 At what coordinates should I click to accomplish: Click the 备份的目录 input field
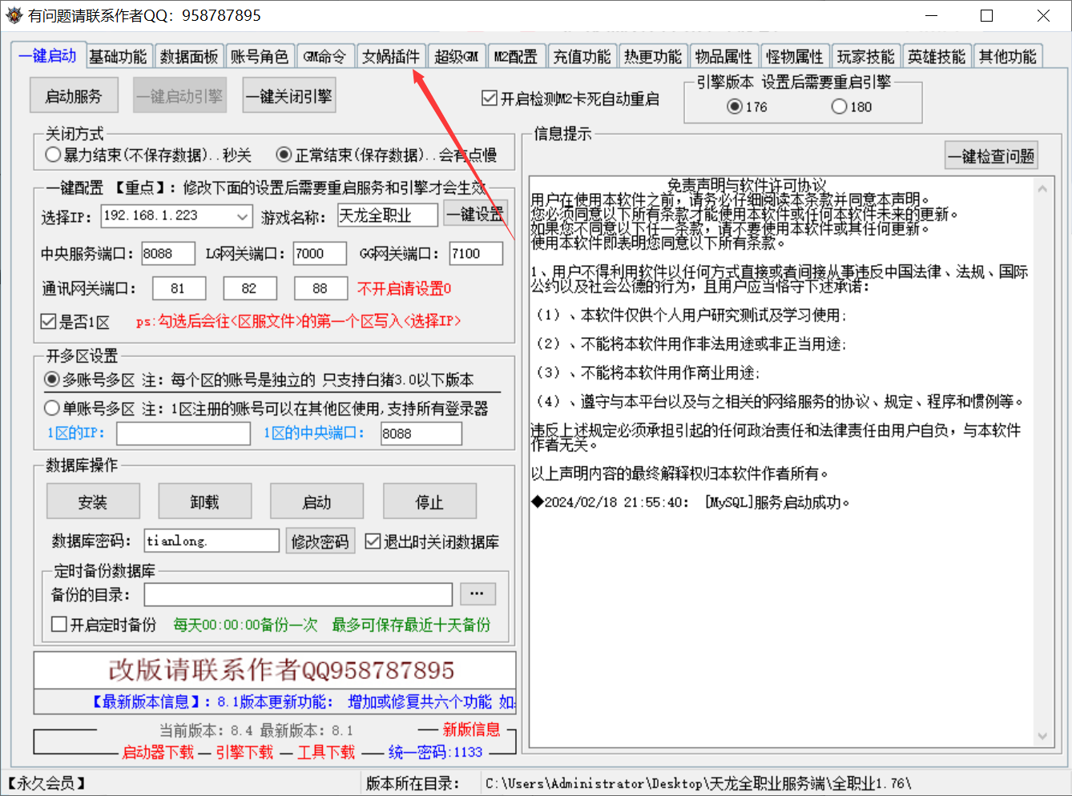(x=298, y=594)
